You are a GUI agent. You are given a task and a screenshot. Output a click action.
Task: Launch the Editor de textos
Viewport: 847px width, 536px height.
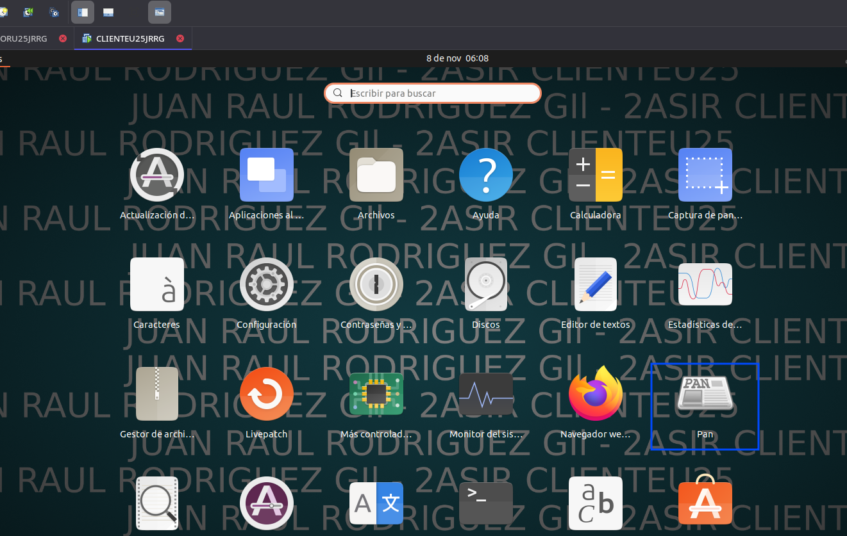click(x=596, y=284)
